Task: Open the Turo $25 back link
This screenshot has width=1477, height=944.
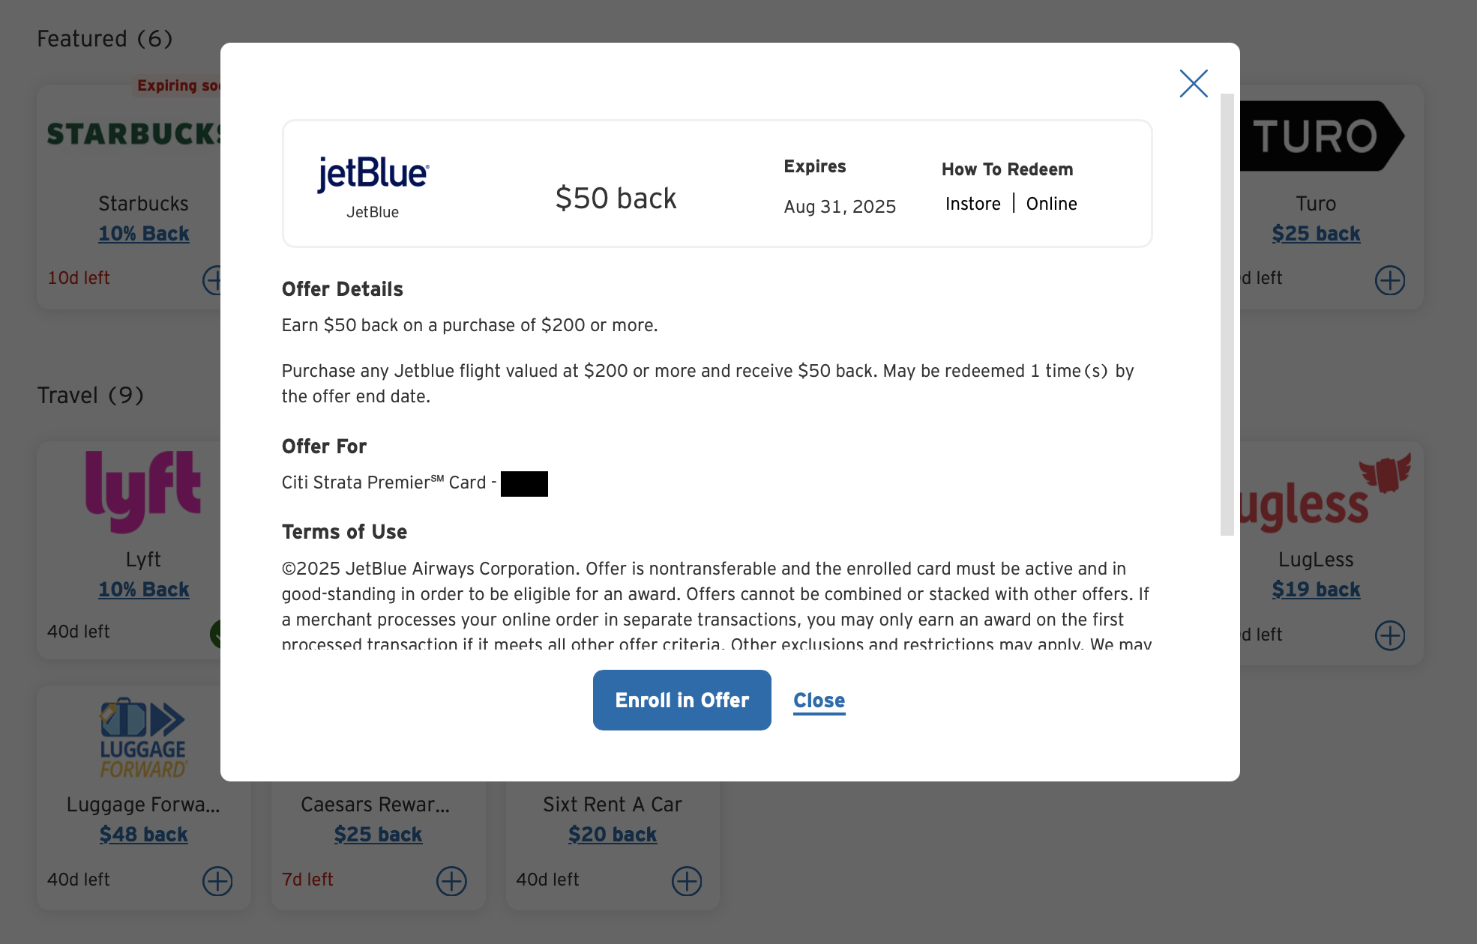Action: pos(1315,234)
